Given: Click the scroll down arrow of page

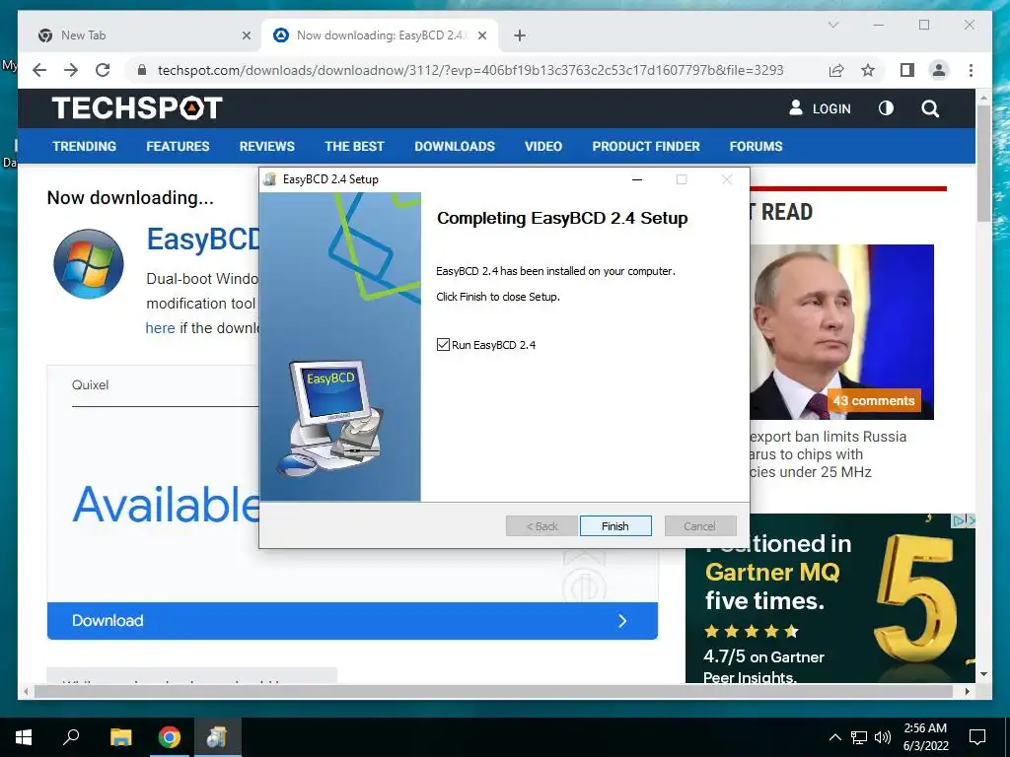Looking at the screenshot, I should click(983, 674).
